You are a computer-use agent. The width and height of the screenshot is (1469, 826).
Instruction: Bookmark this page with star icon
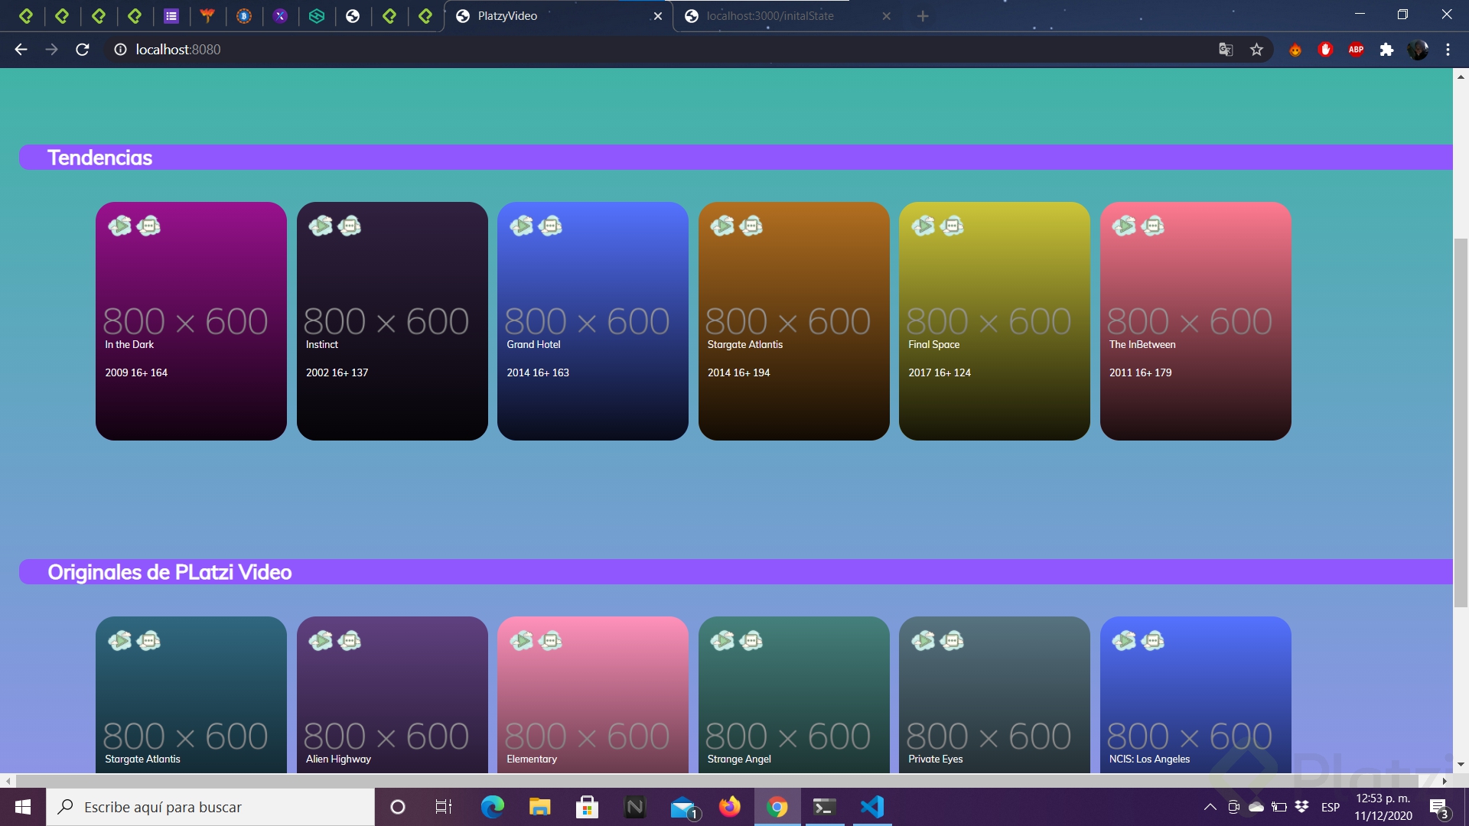pyautogui.click(x=1256, y=50)
